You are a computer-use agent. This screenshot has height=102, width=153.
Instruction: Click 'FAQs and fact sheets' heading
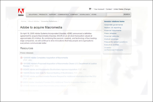point(29,91)
